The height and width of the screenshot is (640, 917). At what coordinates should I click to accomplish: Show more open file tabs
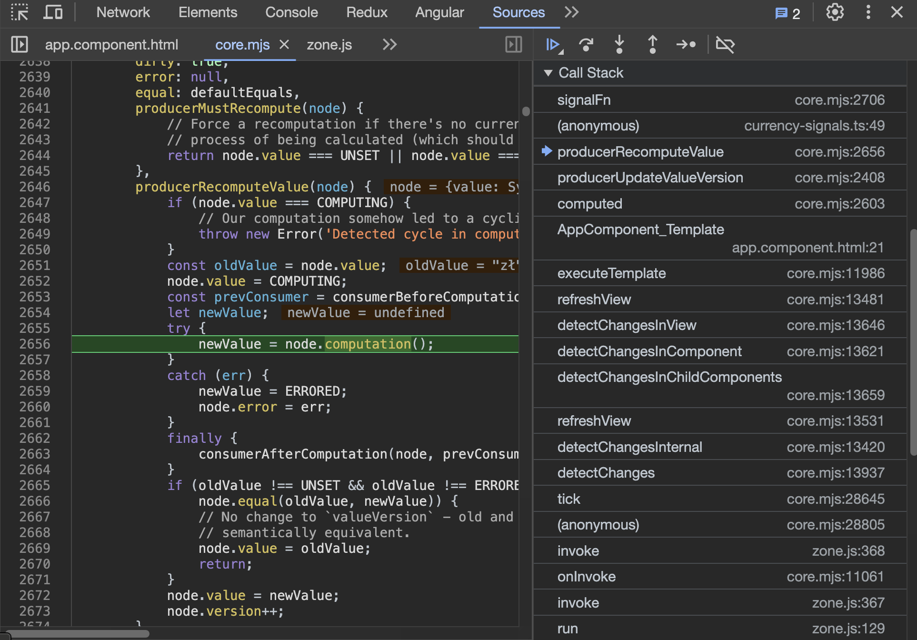pos(389,45)
